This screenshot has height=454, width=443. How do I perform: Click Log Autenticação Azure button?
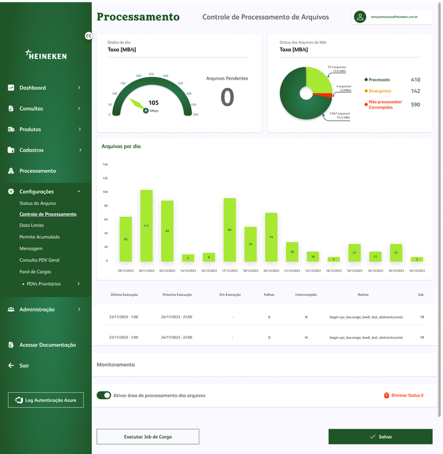click(46, 400)
